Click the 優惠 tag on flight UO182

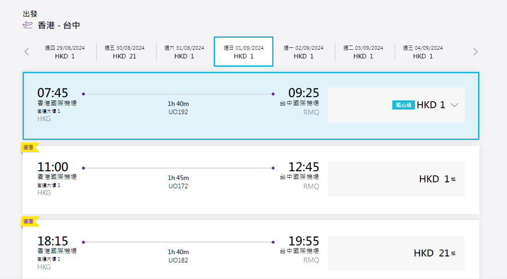(29, 221)
